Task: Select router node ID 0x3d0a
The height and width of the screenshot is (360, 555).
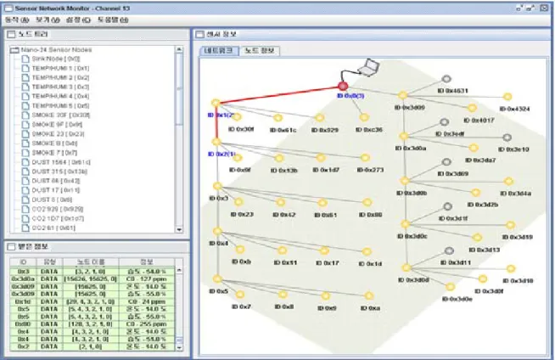Action: point(403,136)
